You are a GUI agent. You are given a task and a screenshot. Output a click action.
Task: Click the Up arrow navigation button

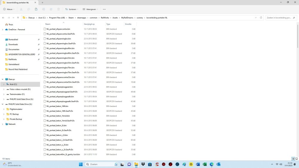tap(18, 18)
